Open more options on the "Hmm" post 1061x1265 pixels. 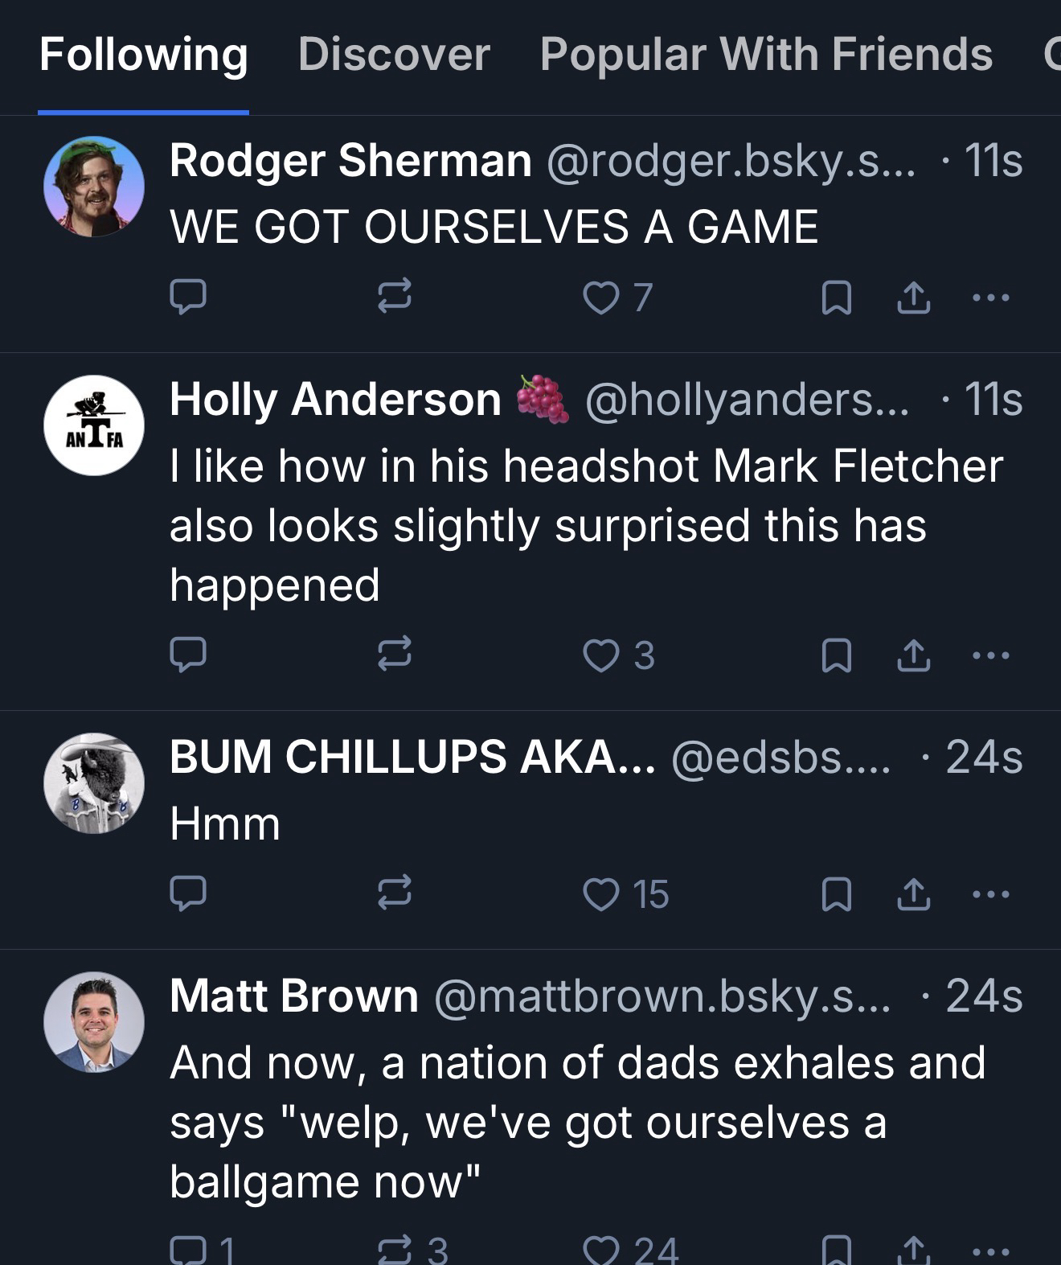click(990, 893)
